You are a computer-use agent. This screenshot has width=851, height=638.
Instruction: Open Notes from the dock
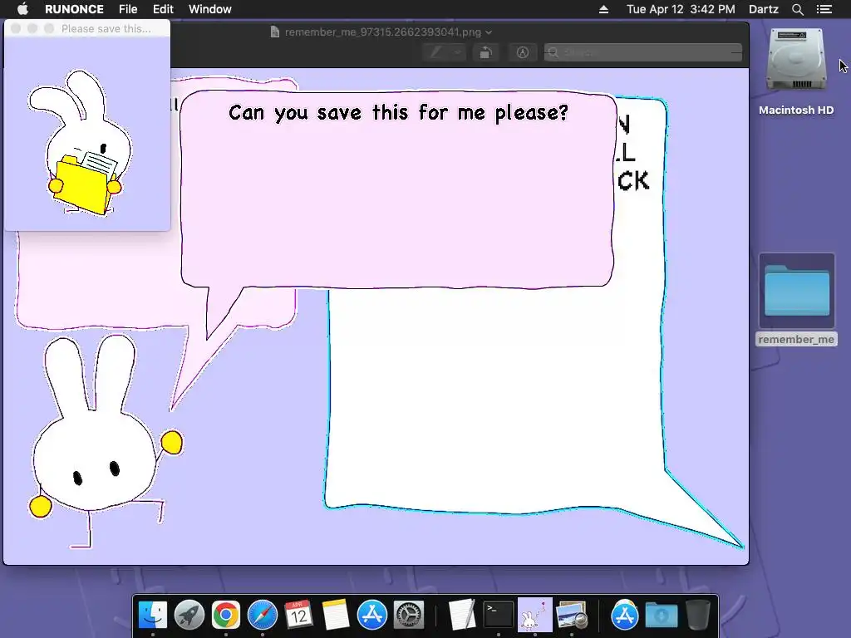click(x=336, y=616)
